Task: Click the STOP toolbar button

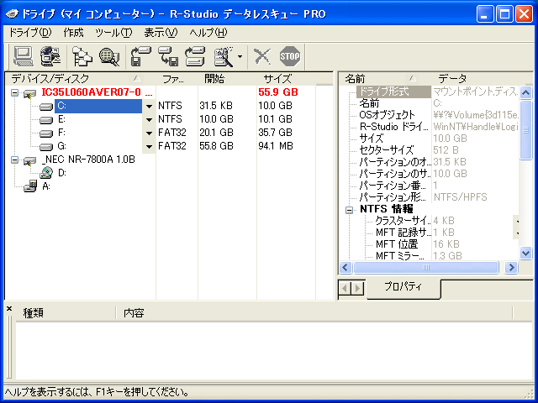Action: (290, 56)
